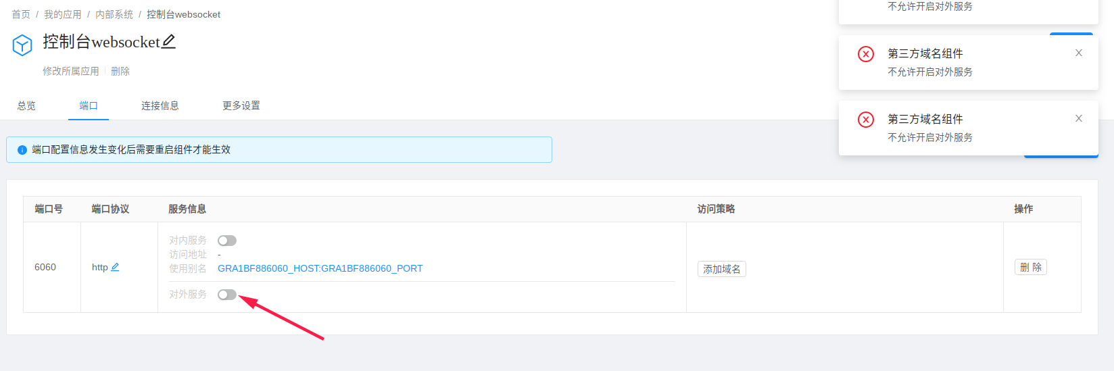
Task: Click the edit pencil beside 控制台websocket title
Action: (x=169, y=42)
